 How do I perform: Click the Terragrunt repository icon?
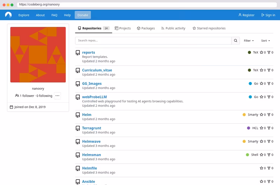click(x=78, y=128)
